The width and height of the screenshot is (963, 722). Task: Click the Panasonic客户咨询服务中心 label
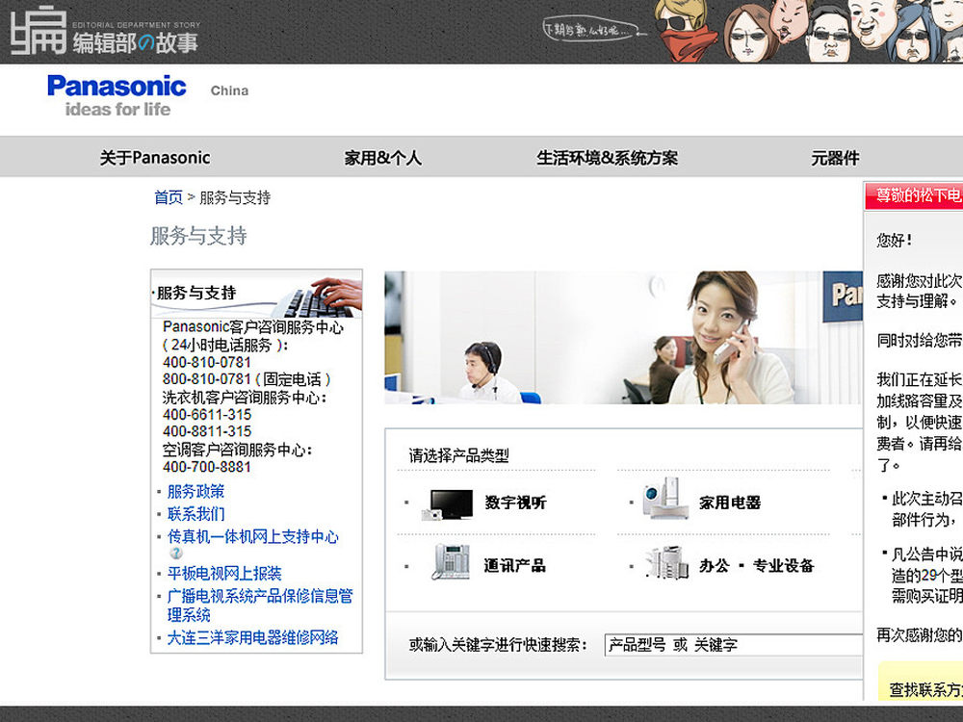[x=253, y=327]
